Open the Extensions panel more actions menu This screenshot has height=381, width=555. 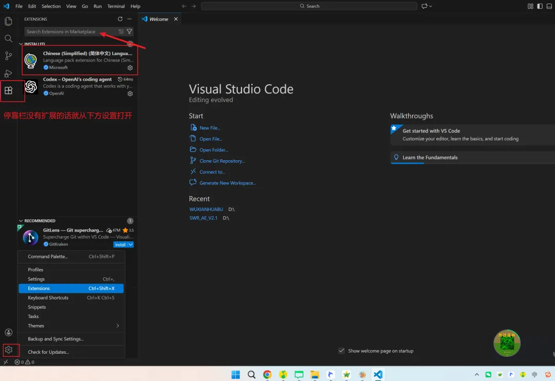pos(129,19)
